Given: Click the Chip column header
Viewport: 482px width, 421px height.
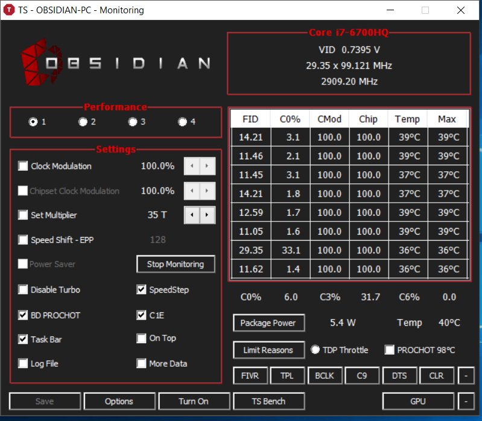Looking at the screenshot, I should pyautogui.click(x=369, y=119).
